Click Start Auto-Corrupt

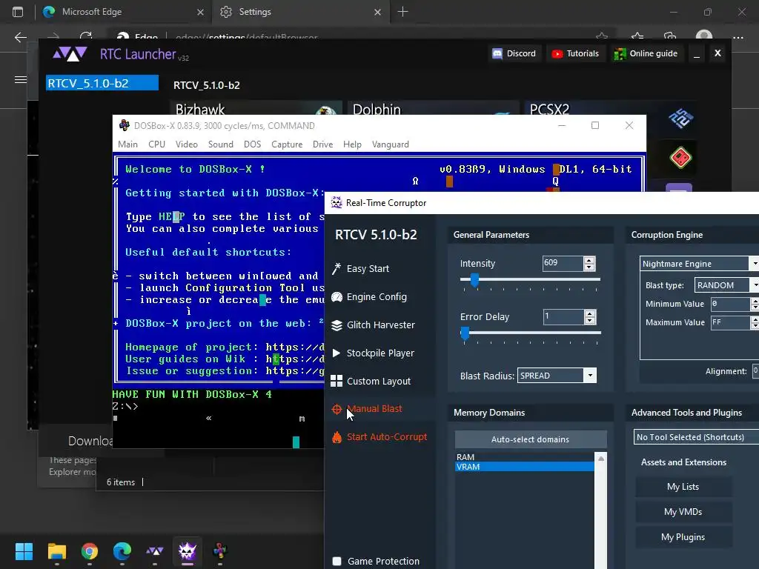tap(379, 437)
